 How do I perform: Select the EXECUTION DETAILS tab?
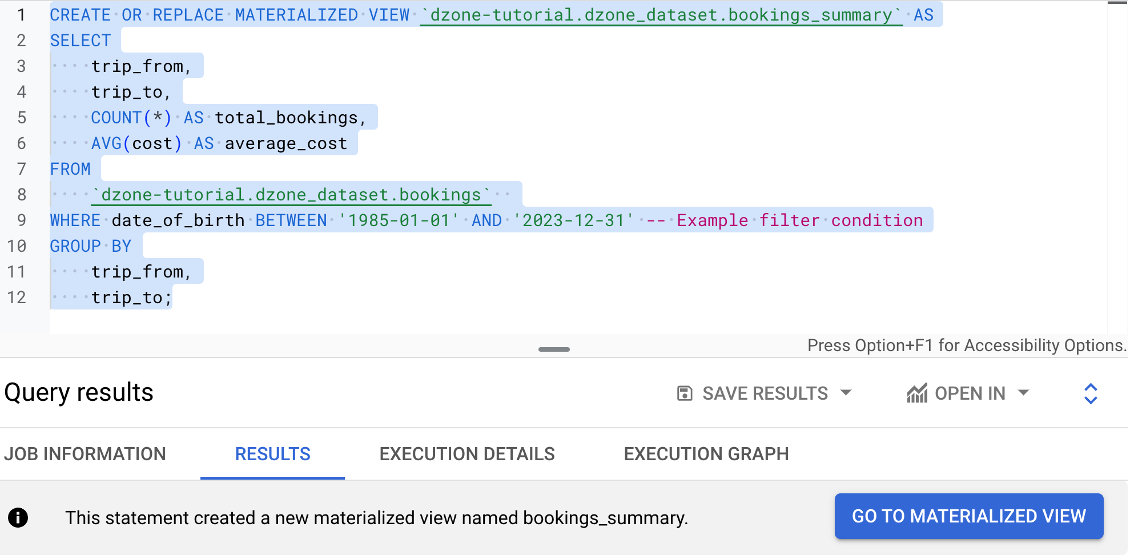pyautogui.click(x=467, y=453)
